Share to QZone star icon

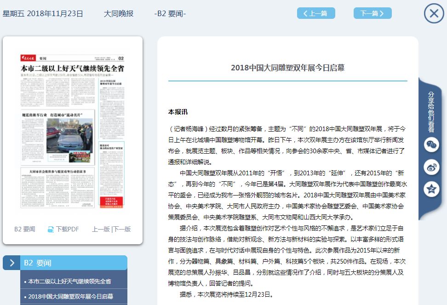click(431, 189)
